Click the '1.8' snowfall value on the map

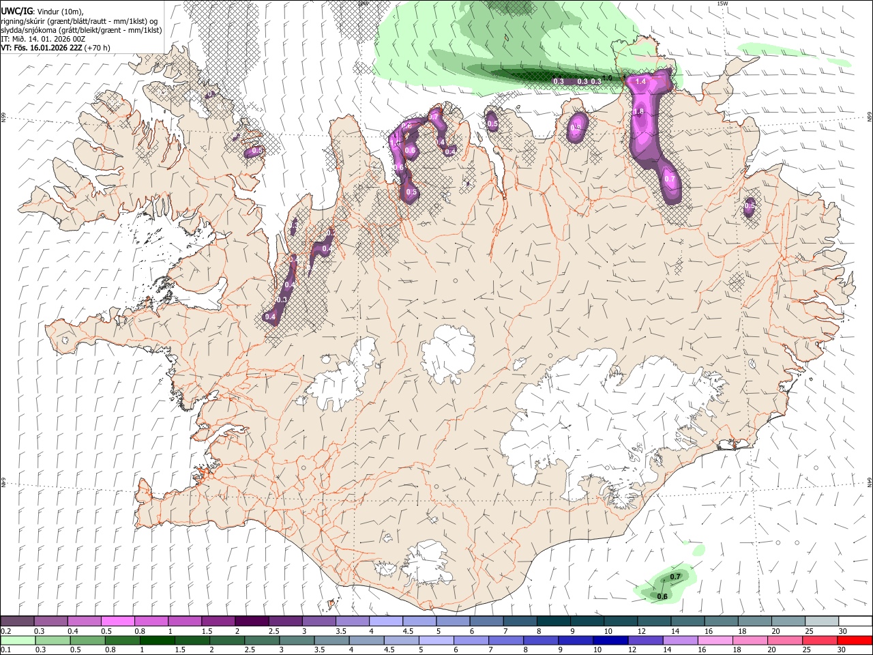(639, 112)
